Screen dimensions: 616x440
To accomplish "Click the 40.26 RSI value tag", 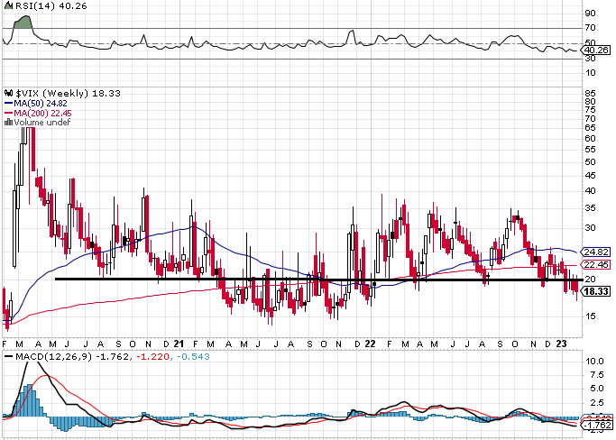I will 595,50.
